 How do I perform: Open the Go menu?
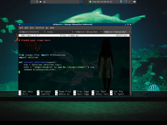coord(47,28)
